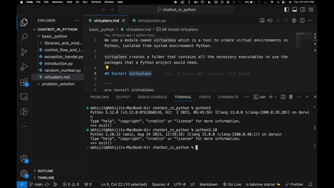
Task: Open changes compare icon in editor toolbar
Action: click(270, 21)
